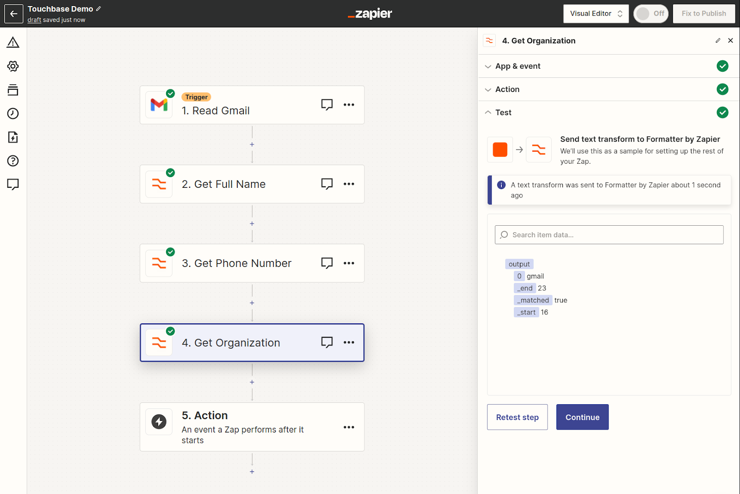The width and height of the screenshot is (740, 494).
Task: Add a step below step 5 Action
Action: point(252,472)
